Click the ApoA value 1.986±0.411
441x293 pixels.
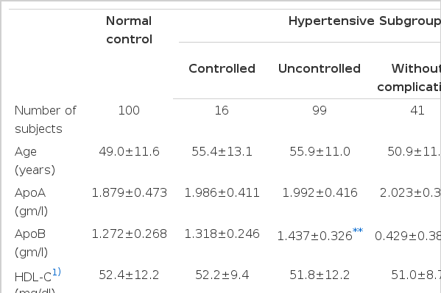(222, 193)
